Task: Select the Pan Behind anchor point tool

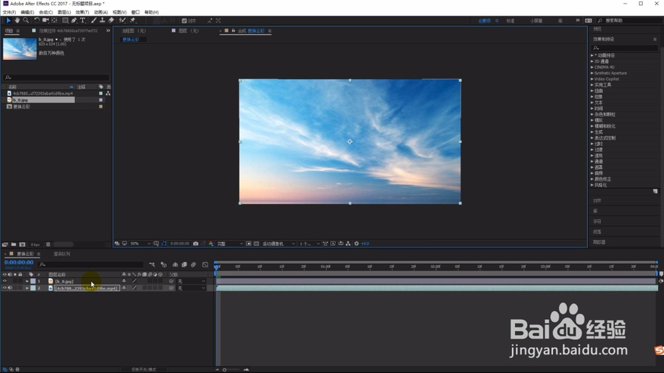Action: coord(54,21)
